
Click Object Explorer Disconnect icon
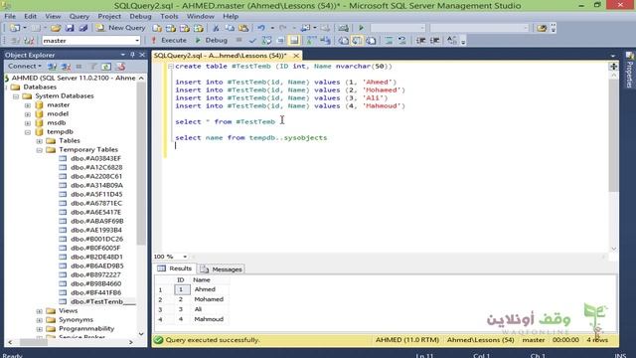coord(66,67)
